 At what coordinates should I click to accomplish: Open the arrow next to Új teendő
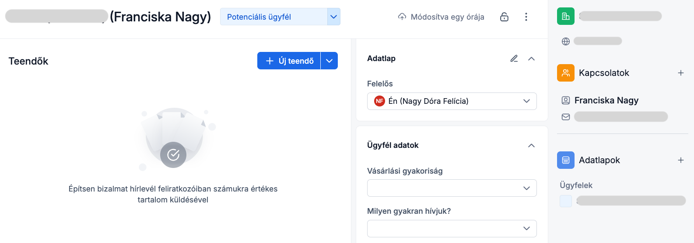329,61
